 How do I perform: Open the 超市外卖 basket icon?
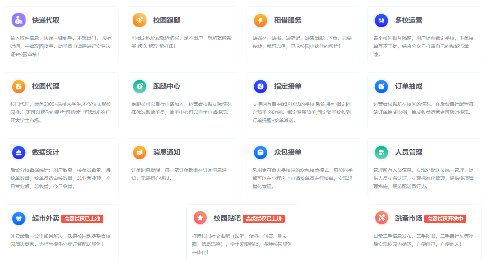pyautogui.click(x=18, y=218)
